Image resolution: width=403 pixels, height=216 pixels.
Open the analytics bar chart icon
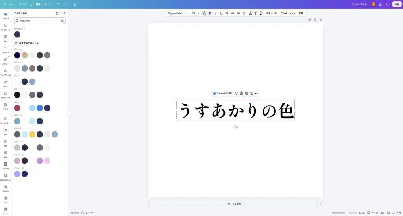(x=381, y=4)
